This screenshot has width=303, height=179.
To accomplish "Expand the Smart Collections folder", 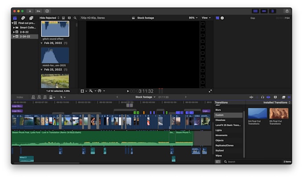I will coord(14,28).
